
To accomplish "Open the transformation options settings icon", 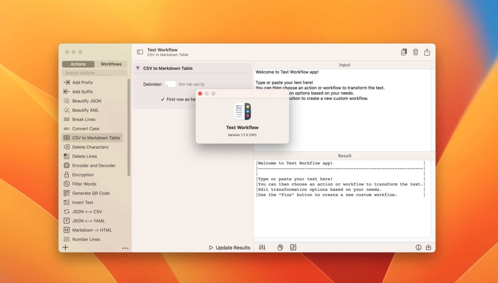I will [262, 247].
